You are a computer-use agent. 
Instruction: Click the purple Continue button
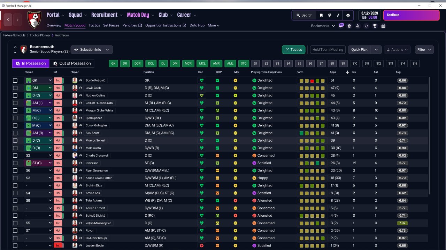click(x=412, y=15)
